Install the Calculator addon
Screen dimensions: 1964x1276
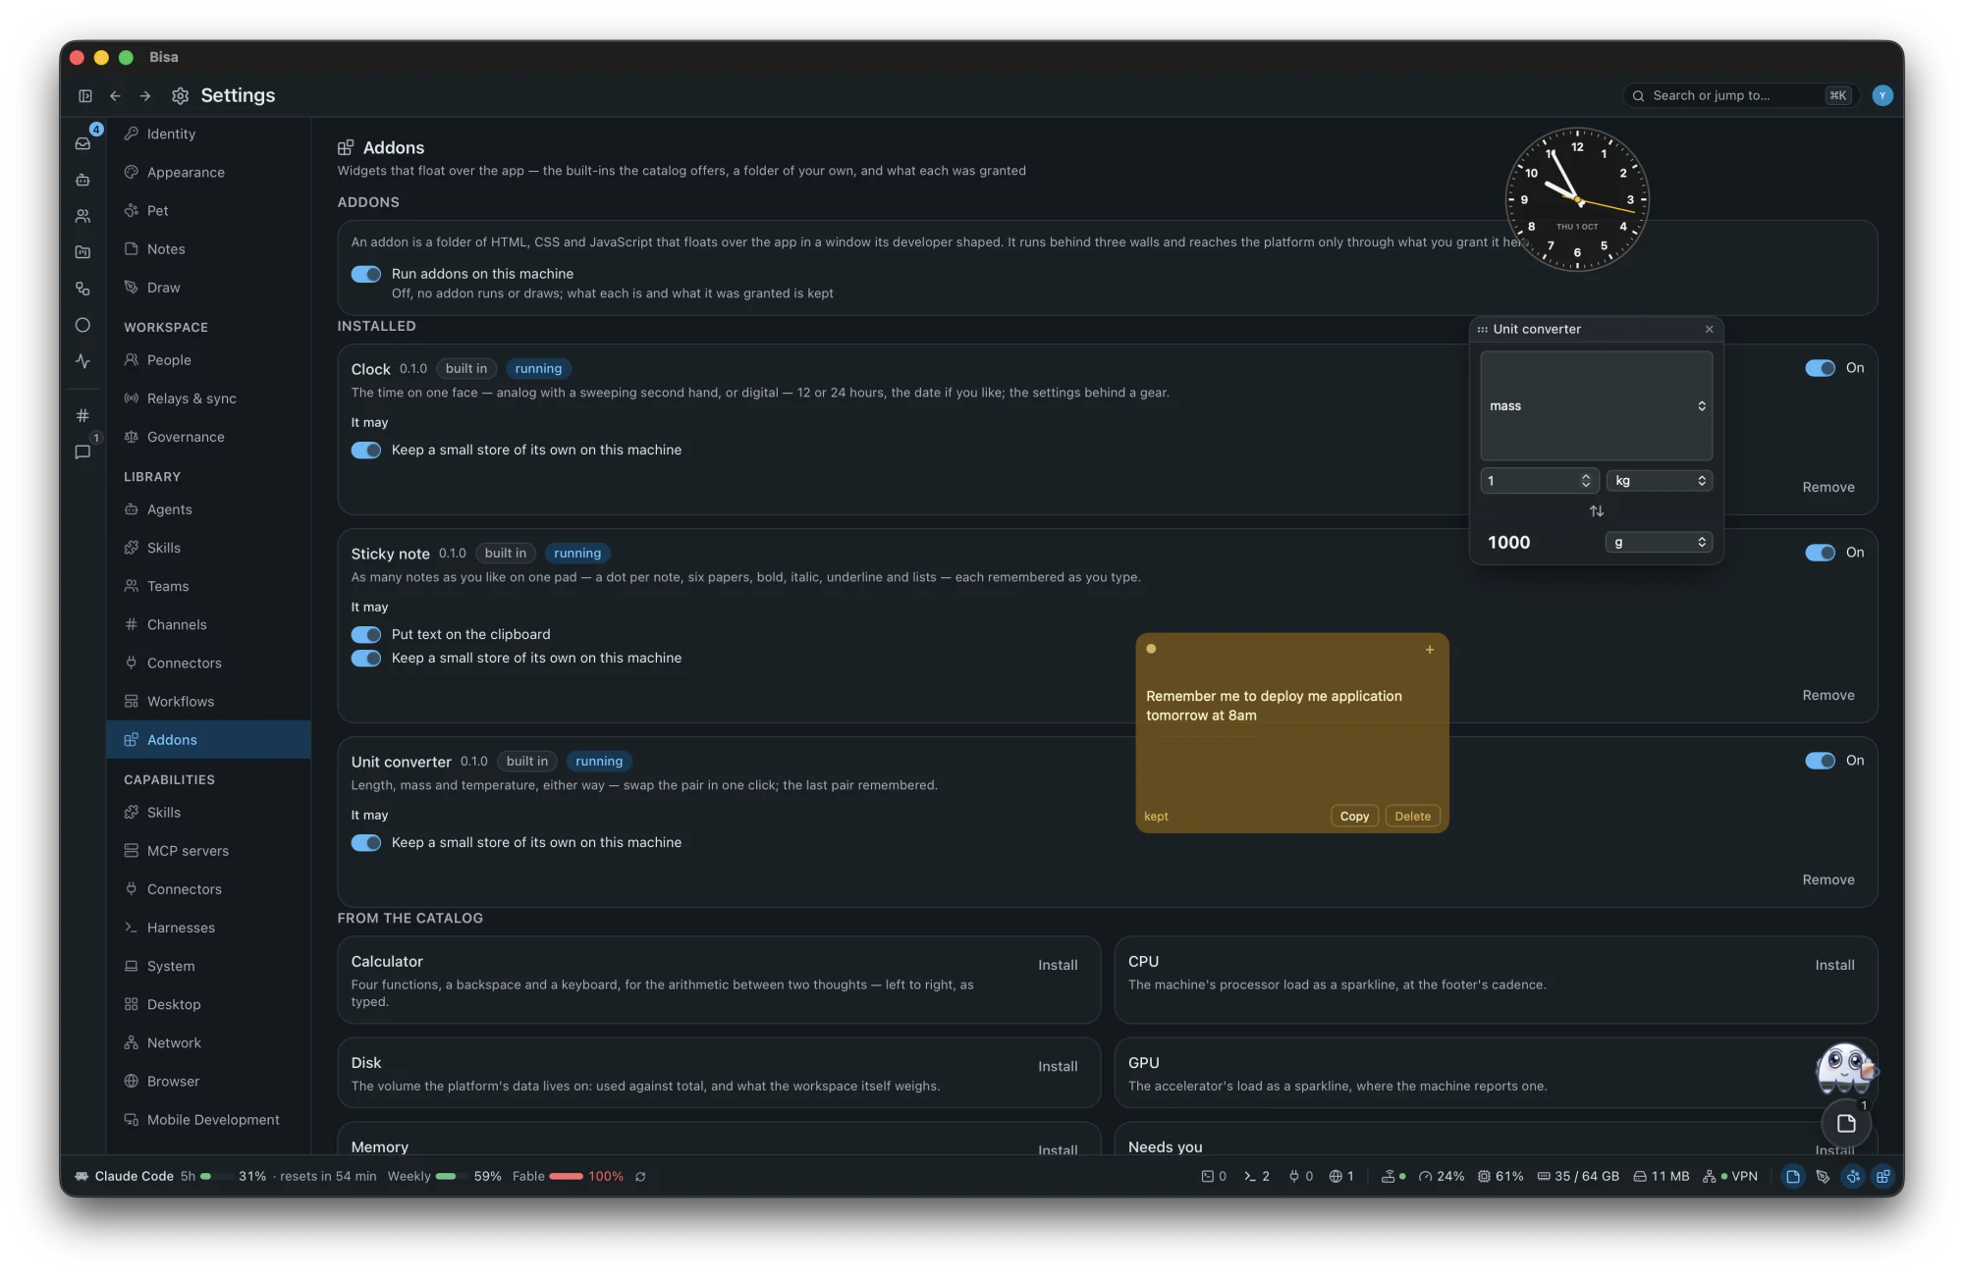1058,965
